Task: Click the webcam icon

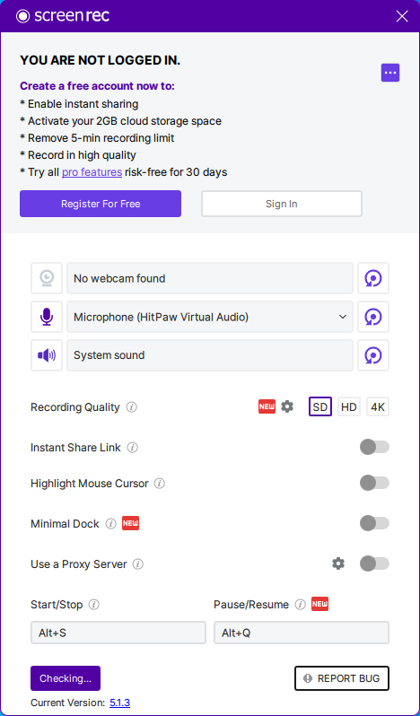Action: (47, 278)
